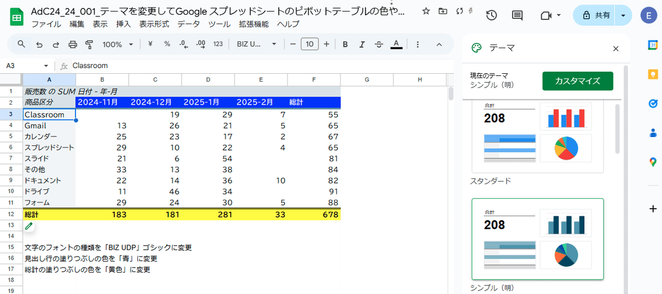This screenshot has width=662, height=294.
Task: Undo the last action
Action: [x=39, y=45]
